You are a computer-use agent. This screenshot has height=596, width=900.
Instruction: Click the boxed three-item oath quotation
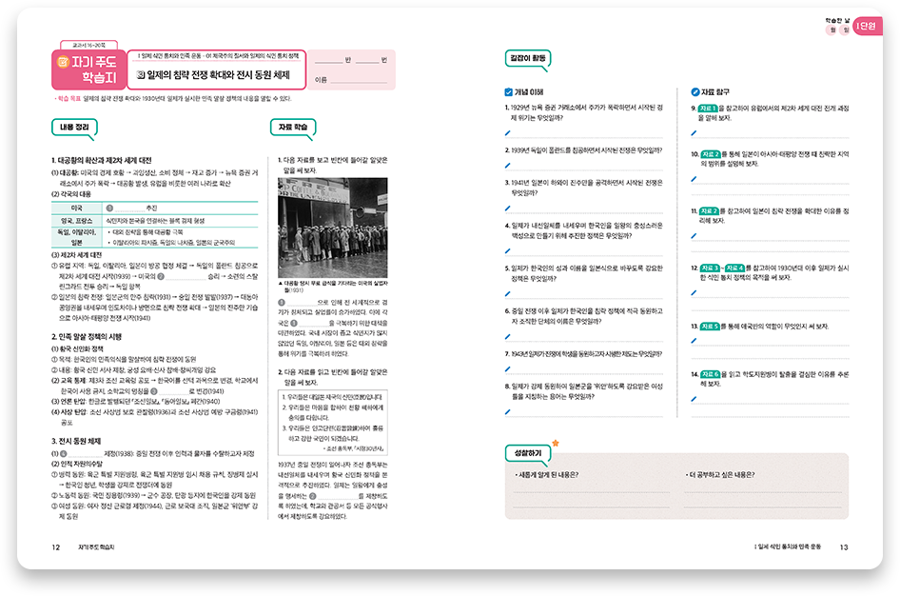point(333,423)
